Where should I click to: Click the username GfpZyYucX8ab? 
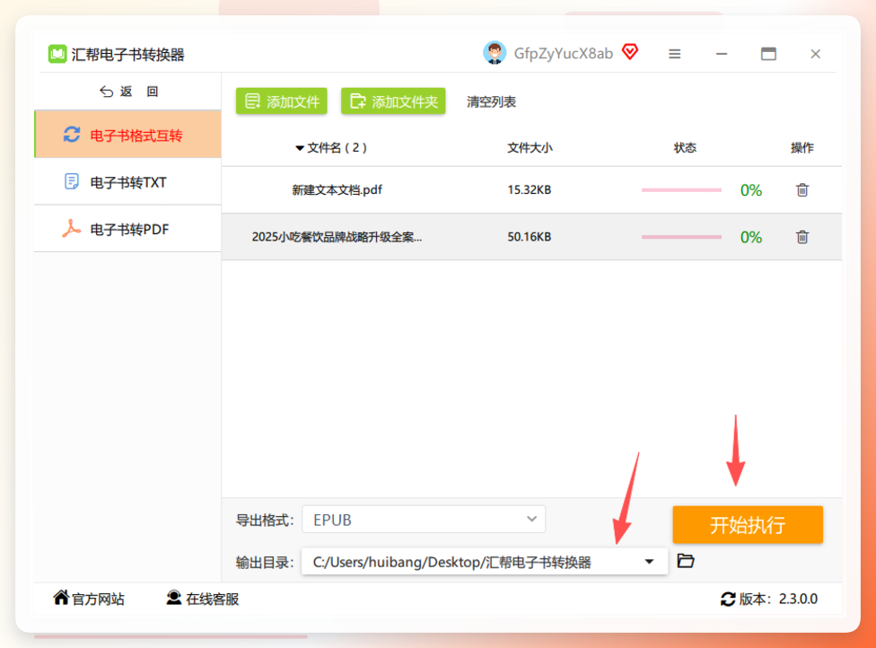pyautogui.click(x=563, y=54)
